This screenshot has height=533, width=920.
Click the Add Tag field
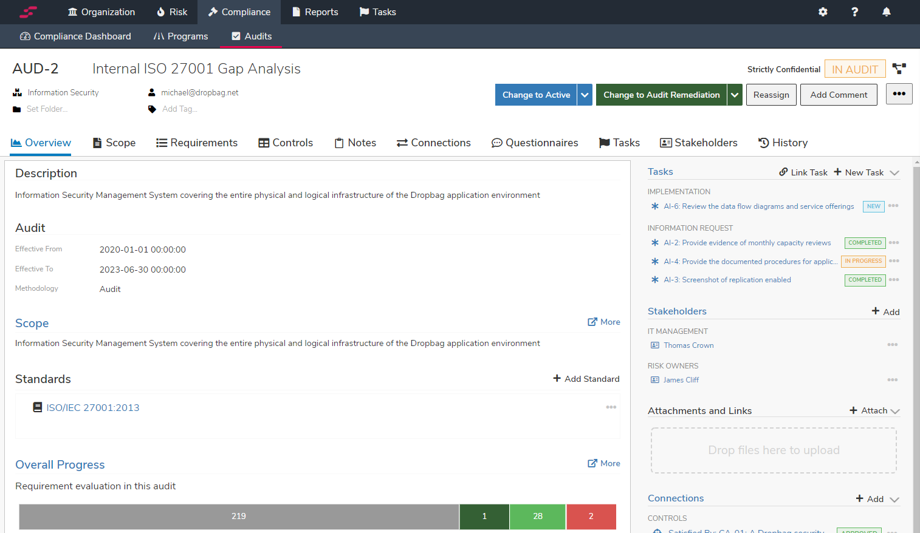(180, 109)
